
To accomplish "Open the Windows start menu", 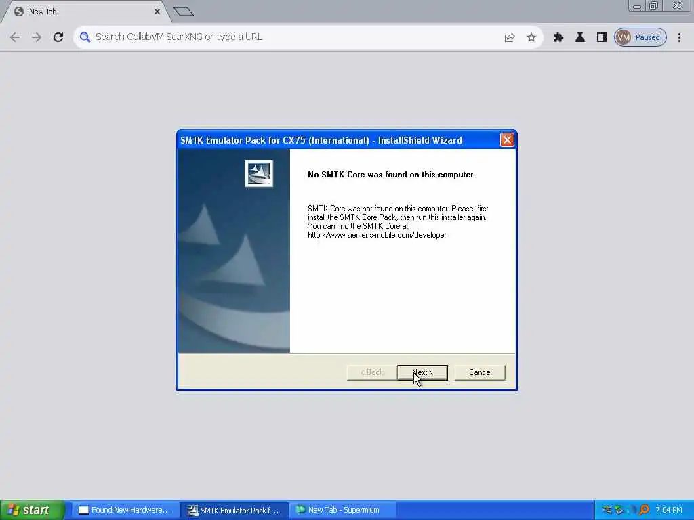I will point(32,511).
